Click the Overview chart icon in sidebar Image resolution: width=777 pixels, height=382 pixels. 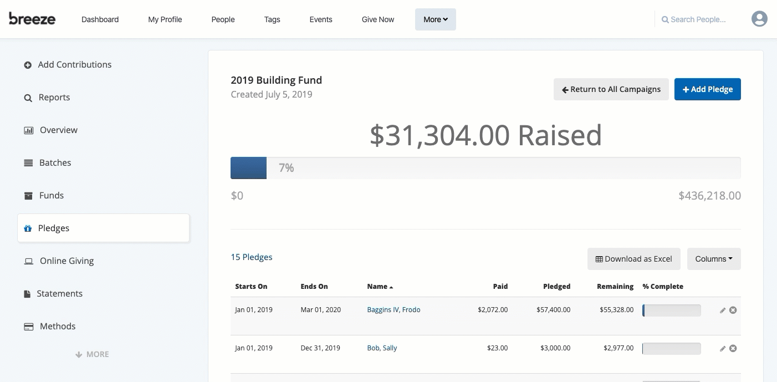click(x=28, y=130)
